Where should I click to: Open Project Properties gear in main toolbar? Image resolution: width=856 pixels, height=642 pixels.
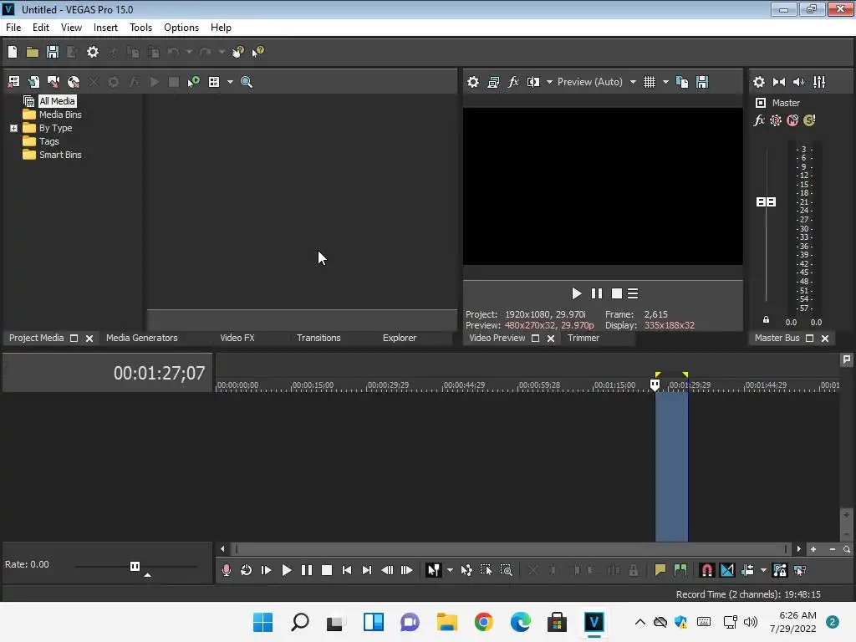coord(93,52)
